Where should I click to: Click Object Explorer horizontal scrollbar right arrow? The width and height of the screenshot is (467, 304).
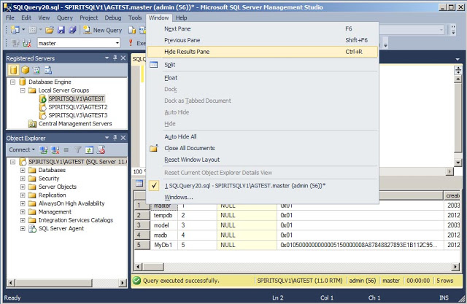123,283
